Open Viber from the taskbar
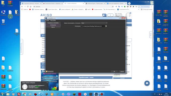This screenshot has width=171, height=96. (x=69, y=94)
